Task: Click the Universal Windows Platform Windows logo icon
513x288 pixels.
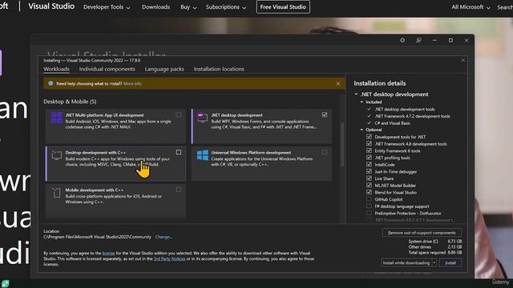Action: tap(203, 155)
